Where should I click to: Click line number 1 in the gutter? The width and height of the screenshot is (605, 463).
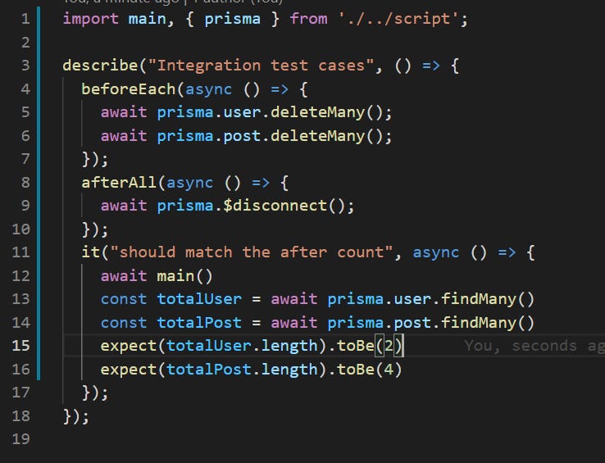[25, 19]
